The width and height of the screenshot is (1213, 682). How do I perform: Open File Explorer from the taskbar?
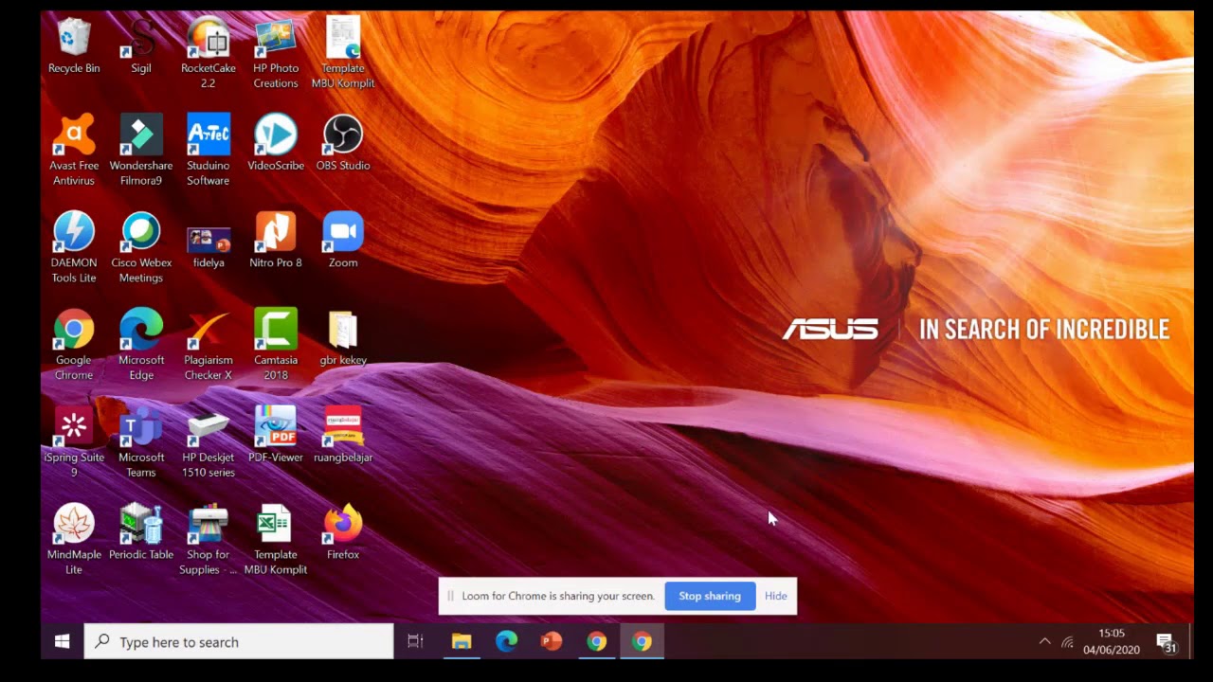(x=461, y=642)
